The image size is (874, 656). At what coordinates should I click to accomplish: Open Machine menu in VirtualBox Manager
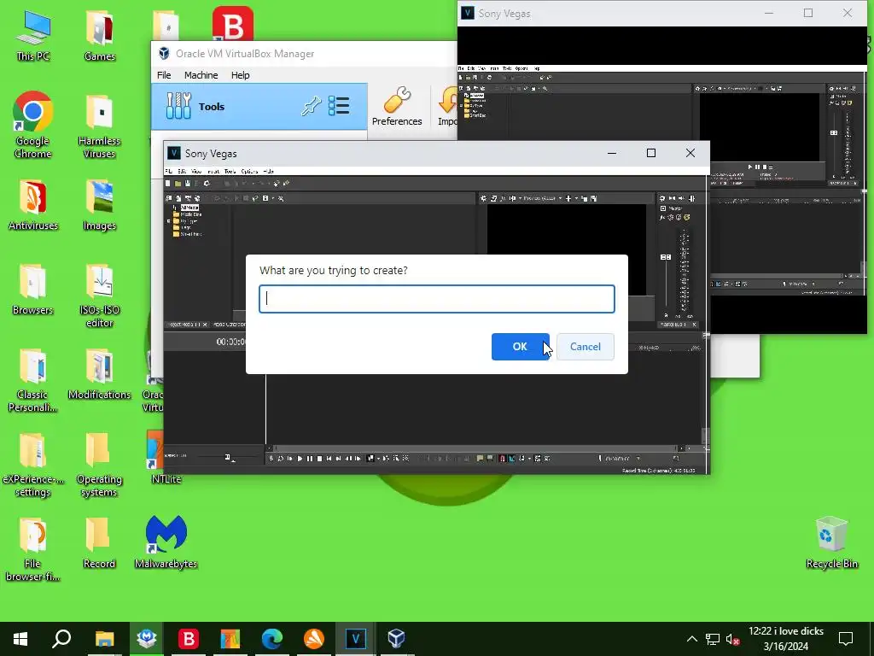201,75
